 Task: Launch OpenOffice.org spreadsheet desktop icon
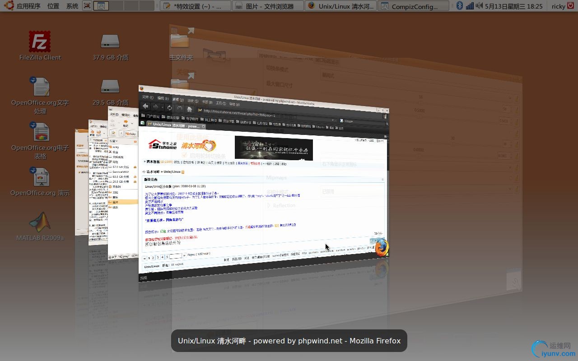pos(40,140)
